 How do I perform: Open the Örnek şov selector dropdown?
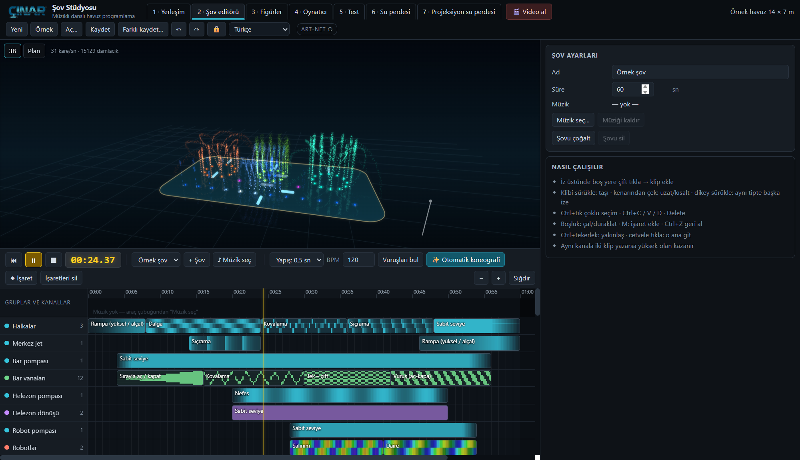click(156, 260)
